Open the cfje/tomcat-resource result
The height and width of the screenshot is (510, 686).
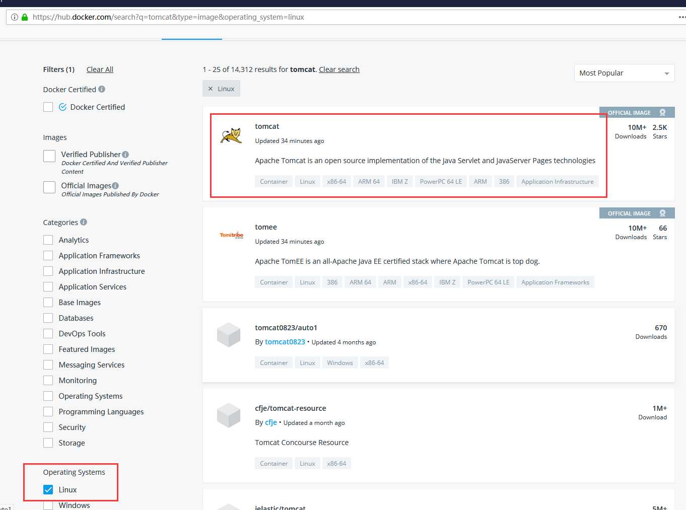click(291, 408)
